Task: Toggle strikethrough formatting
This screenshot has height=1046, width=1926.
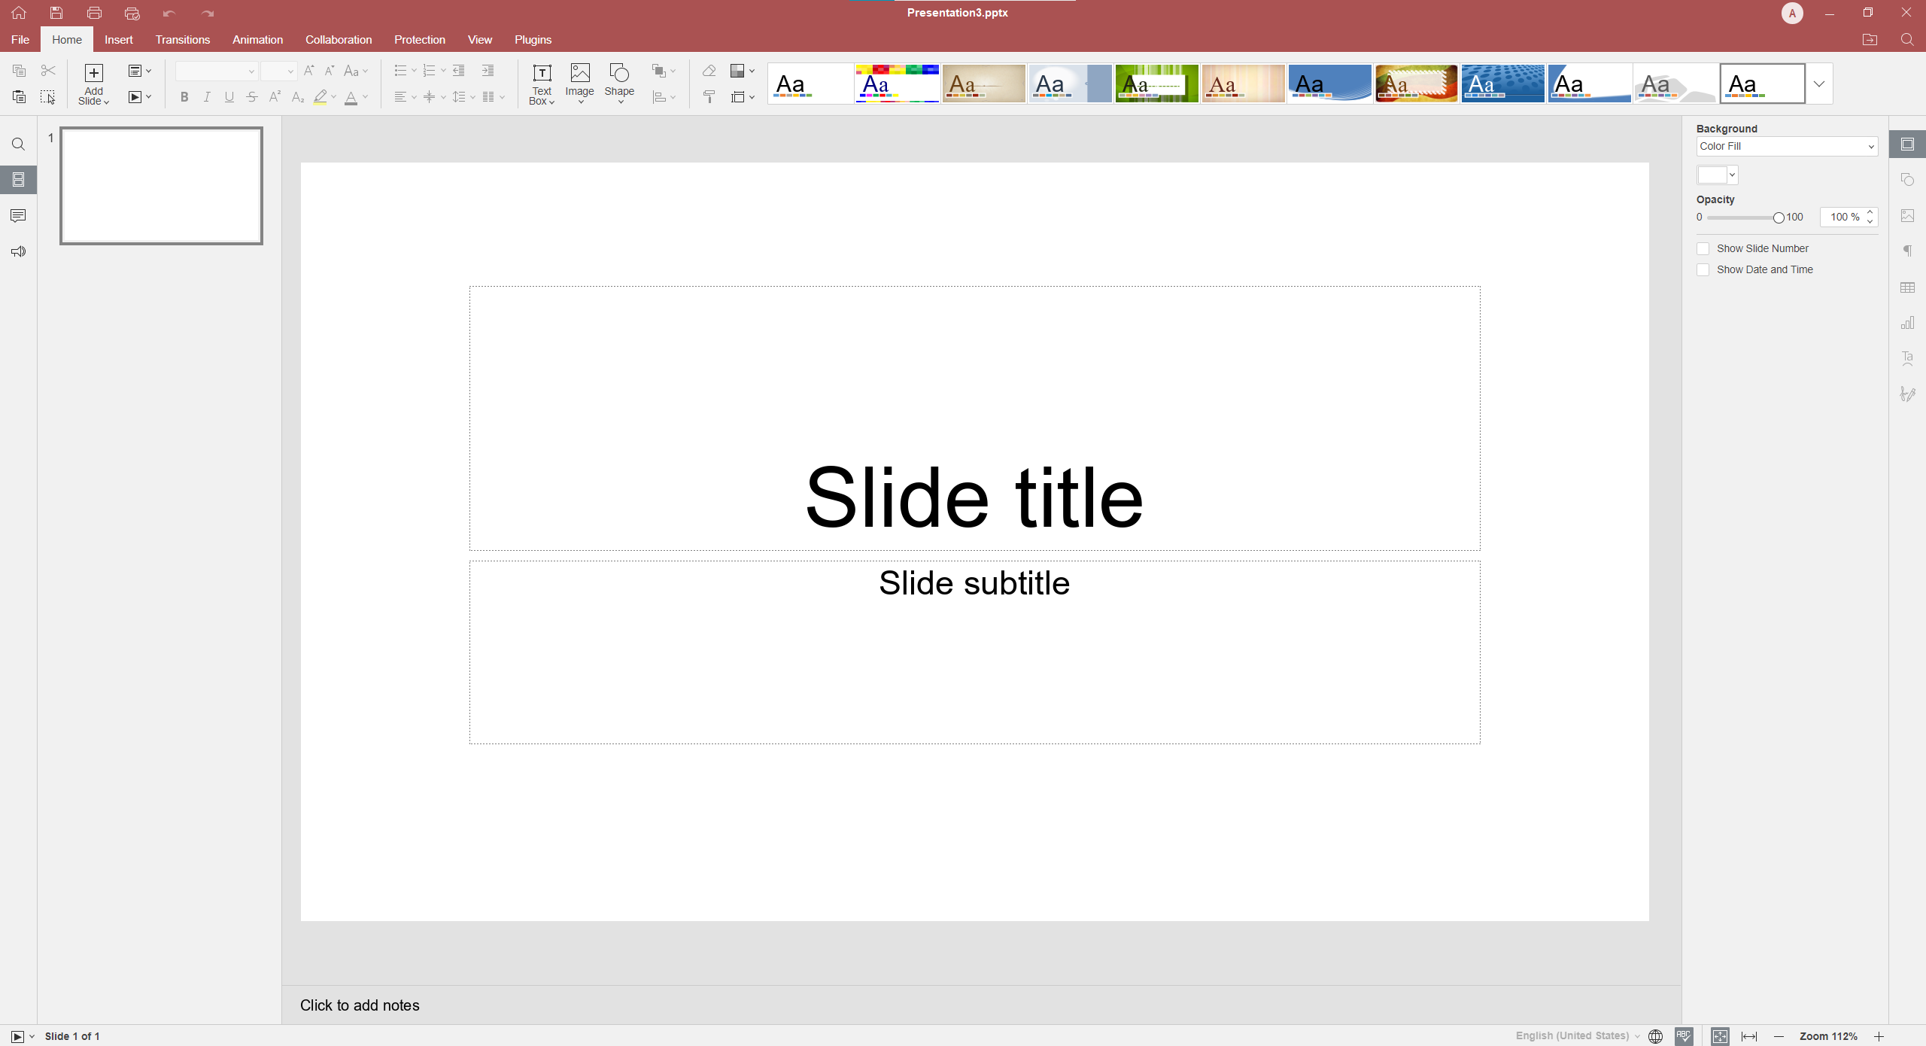Action: pyautogui.click(x=252, y=96)
